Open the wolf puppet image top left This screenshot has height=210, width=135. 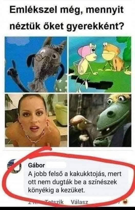[36, 65]
